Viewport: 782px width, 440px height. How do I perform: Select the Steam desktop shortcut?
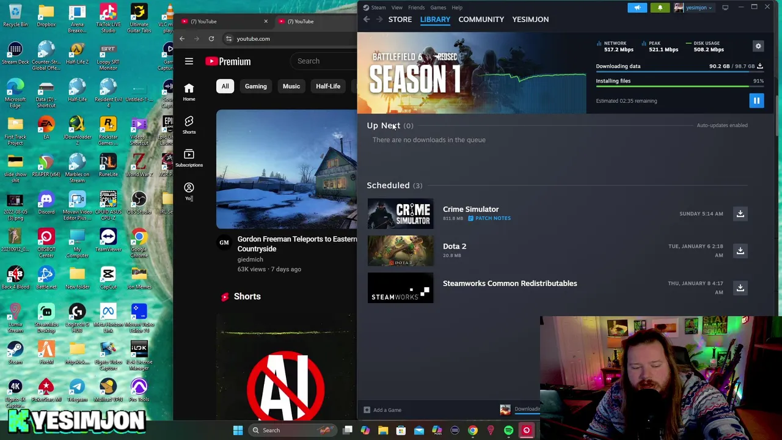[x=15, y=353]
